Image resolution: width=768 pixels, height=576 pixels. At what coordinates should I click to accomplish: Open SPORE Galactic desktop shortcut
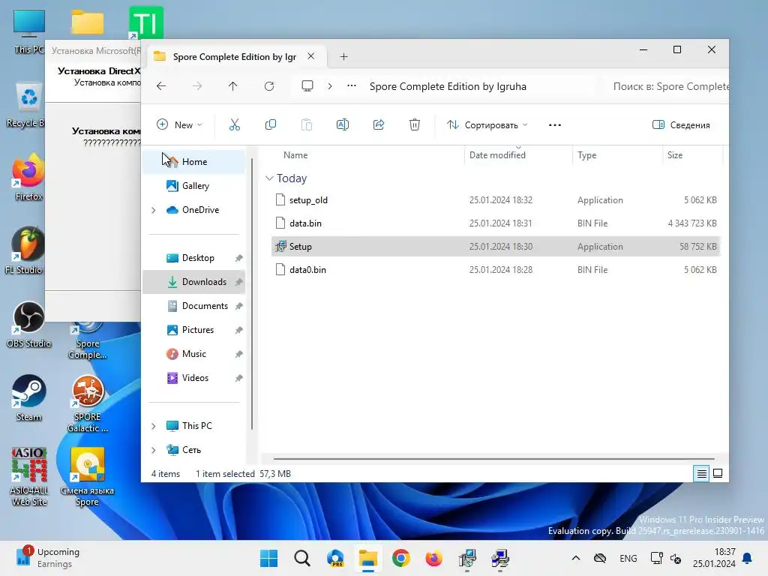click(88, 403)
